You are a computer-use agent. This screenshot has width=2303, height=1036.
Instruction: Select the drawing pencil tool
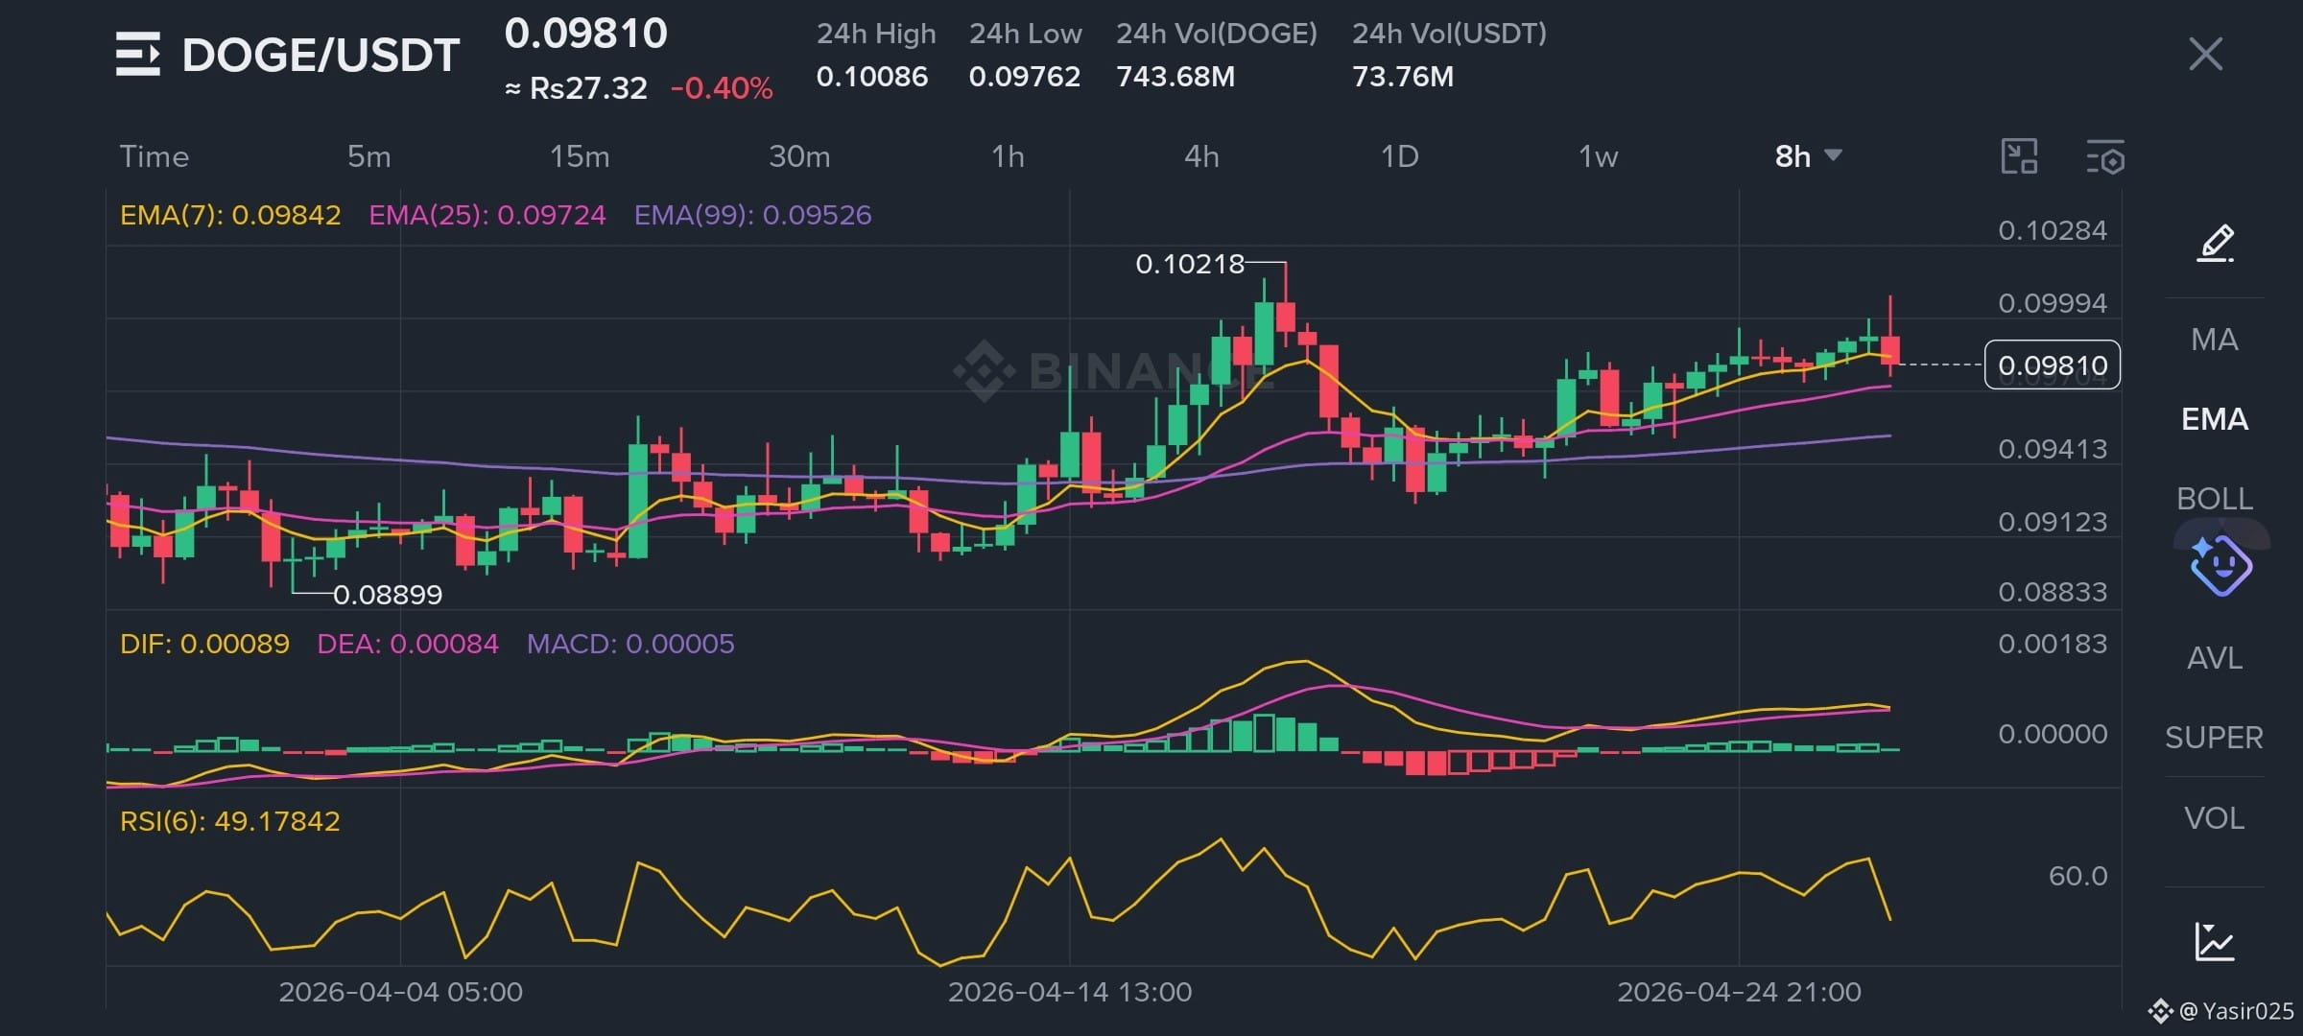[x=2215, y=243]
